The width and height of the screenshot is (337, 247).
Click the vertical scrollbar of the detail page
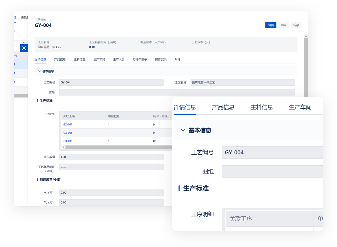[306, 67]
